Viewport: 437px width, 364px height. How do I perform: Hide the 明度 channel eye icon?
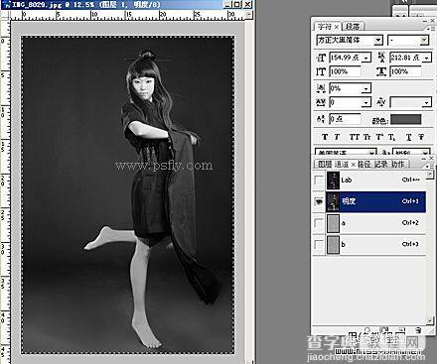click(x=319, y=201)
